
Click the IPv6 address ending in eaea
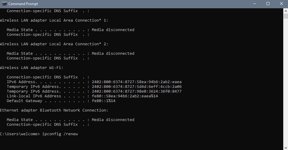point(137,82)
